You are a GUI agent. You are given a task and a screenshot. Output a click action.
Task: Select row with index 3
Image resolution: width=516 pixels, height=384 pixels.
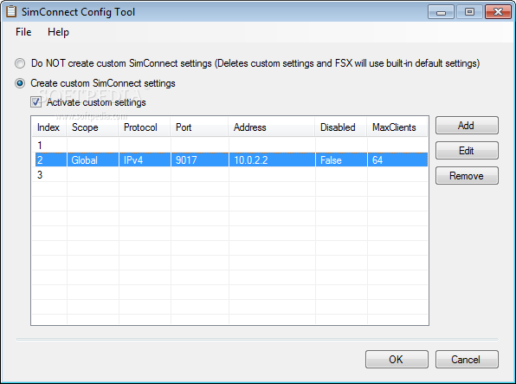click(229, 175)
